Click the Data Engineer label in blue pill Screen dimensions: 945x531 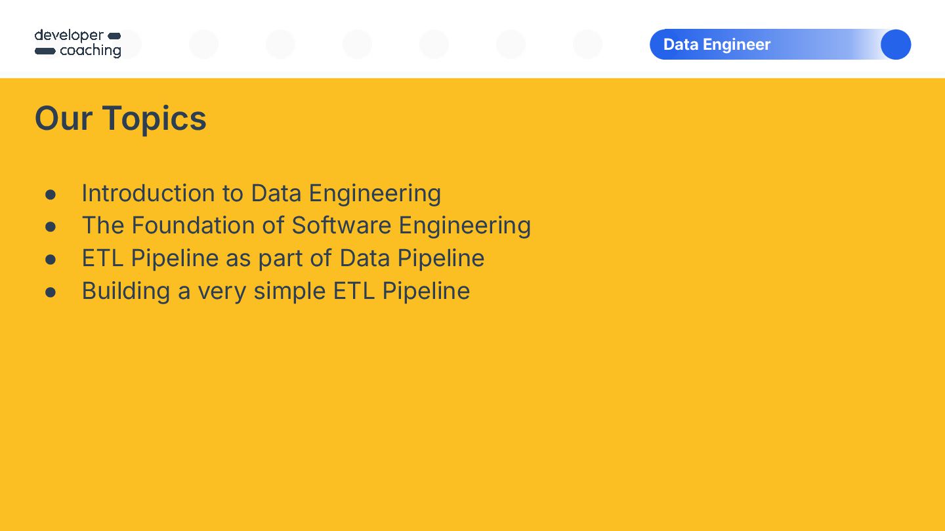717,45
